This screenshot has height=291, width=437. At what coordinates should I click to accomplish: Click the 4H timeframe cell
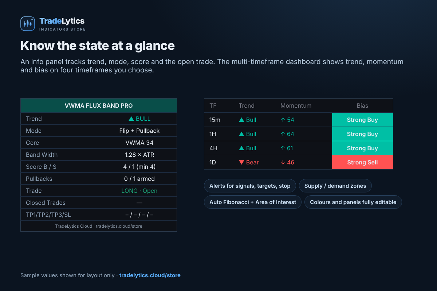pyautogui.click(x=213, y=148)
